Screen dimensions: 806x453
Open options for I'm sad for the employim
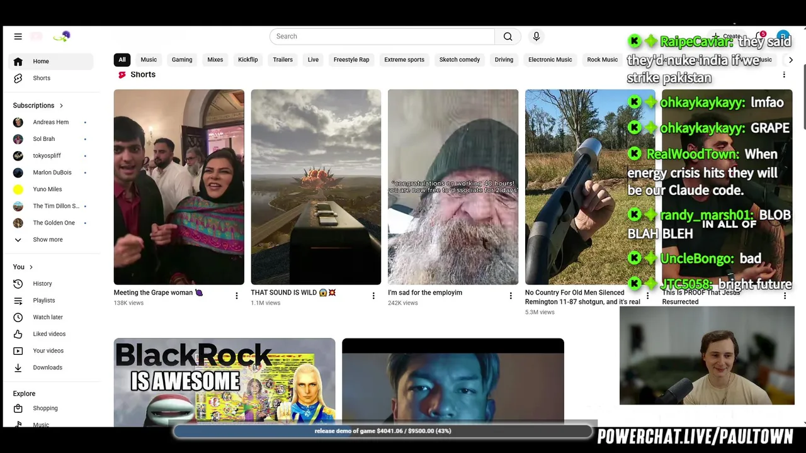click(x=511, y=296)
